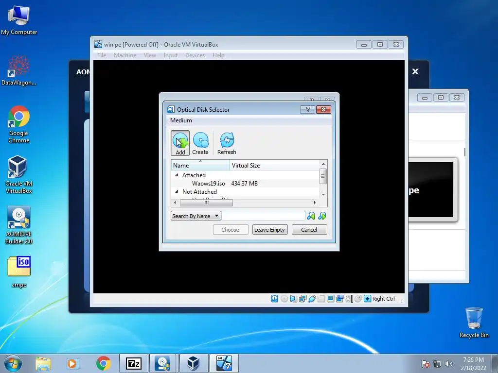Click the Action Center flag tray icon
The image size is (498, 373).
pos(426,363)
